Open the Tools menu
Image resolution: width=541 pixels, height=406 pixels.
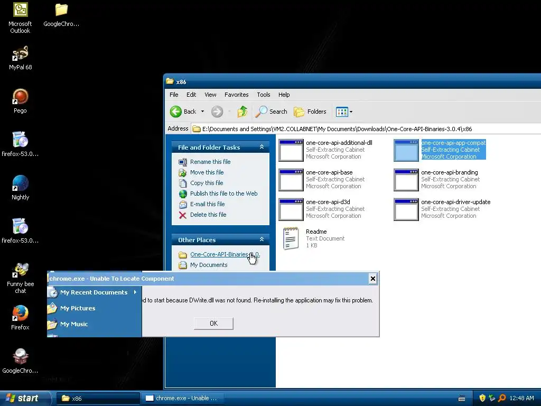[x=263, y=95]
